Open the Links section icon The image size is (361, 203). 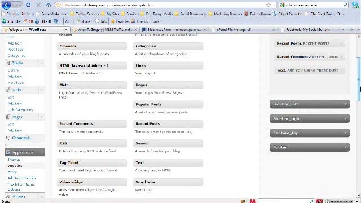tap(8, 90)
